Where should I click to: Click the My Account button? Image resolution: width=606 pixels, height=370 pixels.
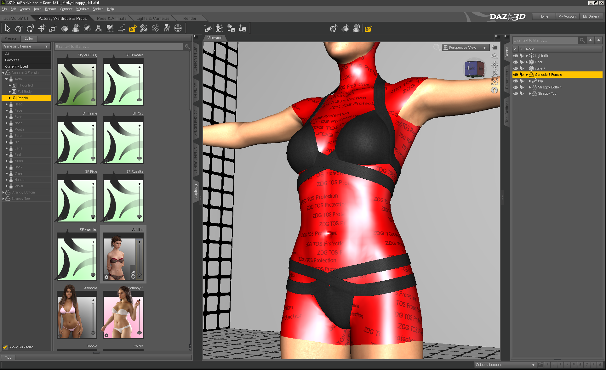tap(567, 16)
